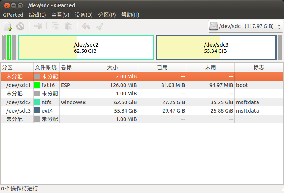Select the highlighted 未分配 2.00 MiB row

point(142,76)
